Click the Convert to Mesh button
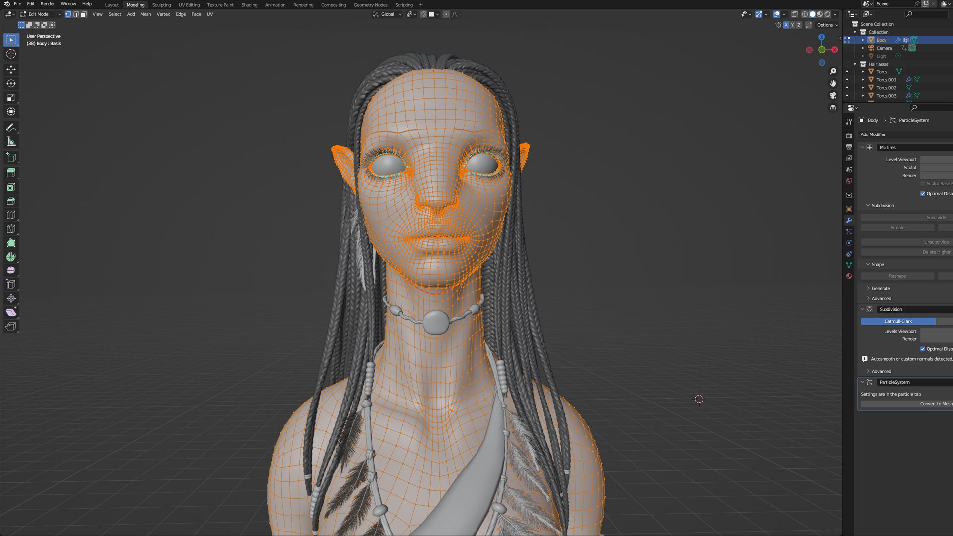Viewport: 953px width, 536px height. 907,404
